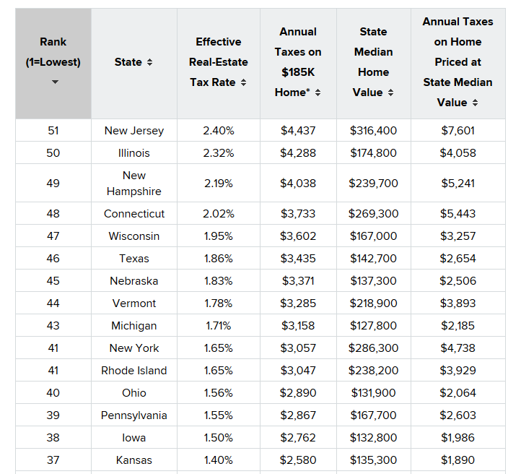
Task: Select the Michigan state cell
Action: pyautogui.click(x=134, y=326)
